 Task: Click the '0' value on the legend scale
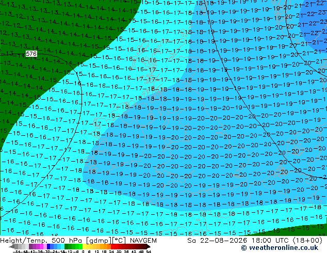[x=83, y=252]
